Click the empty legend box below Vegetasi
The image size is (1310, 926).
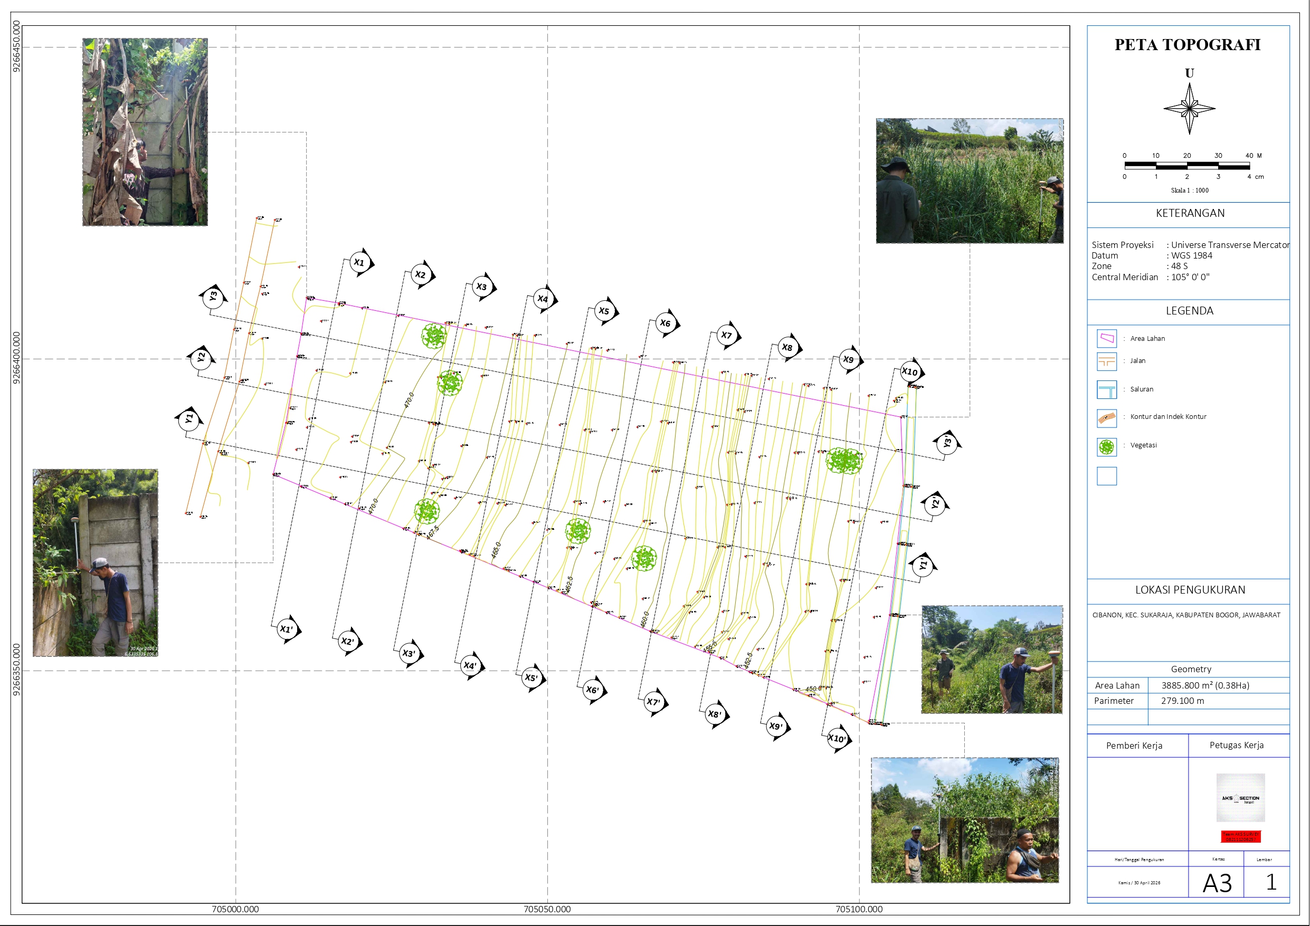pos(1106,476)
